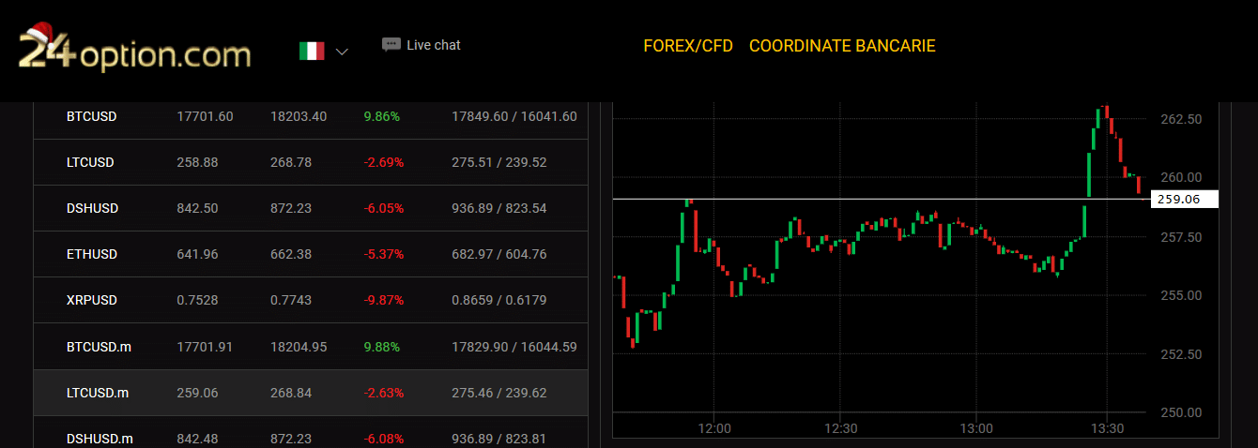Click BTCUSD ask price 18203.40
Image resolution: width=1258 pixels, height=448 pixels.
click(x=299, y=116)
